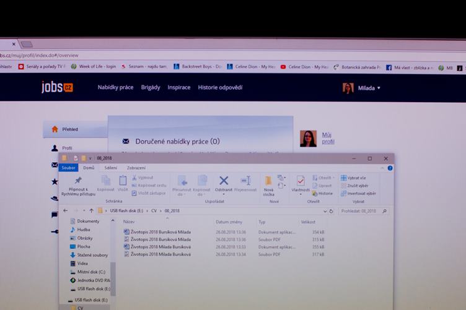Click the refresh icon in address bar
This screenshot has height=310, width=466.
point(331,211)
